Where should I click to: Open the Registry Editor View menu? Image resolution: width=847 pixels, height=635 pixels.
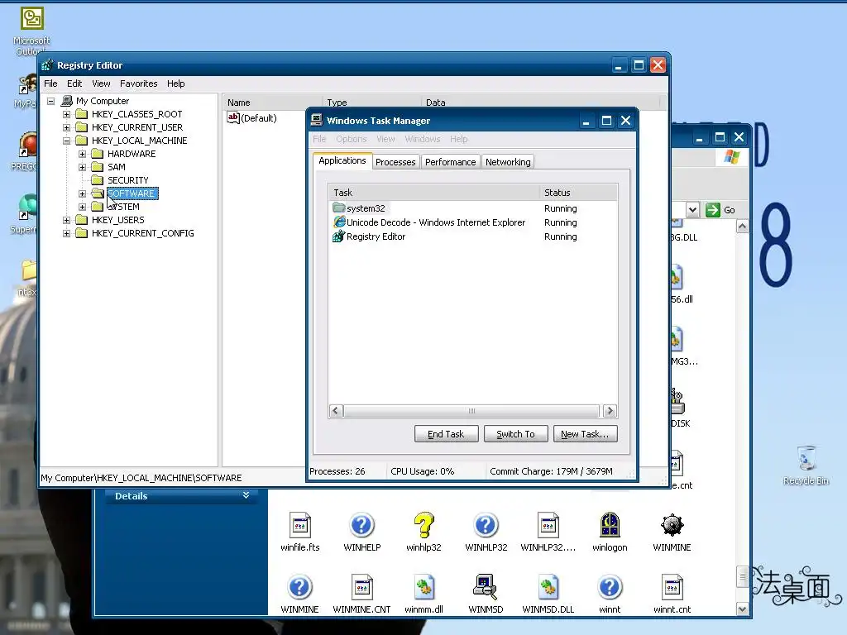click(x=101, y=84)
